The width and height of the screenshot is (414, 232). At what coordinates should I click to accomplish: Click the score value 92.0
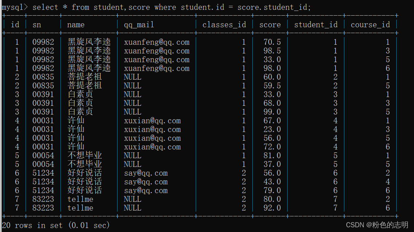pos(272,208)
